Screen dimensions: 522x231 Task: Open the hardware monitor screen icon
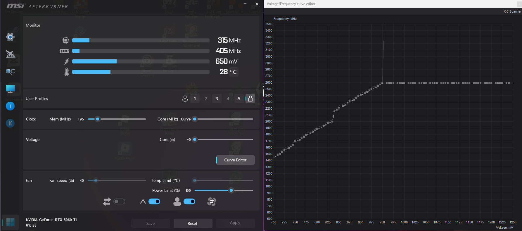[x=10, y=89]
